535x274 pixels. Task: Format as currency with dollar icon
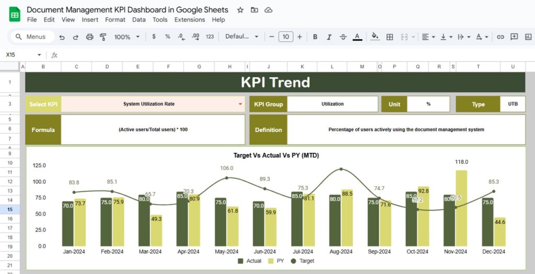(154, 37)
